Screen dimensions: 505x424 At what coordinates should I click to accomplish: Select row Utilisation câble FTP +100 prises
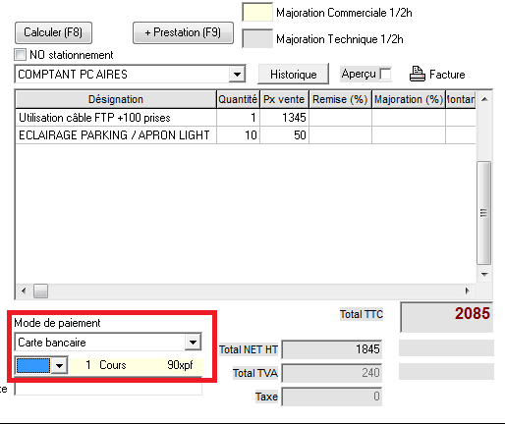[246, 118]
